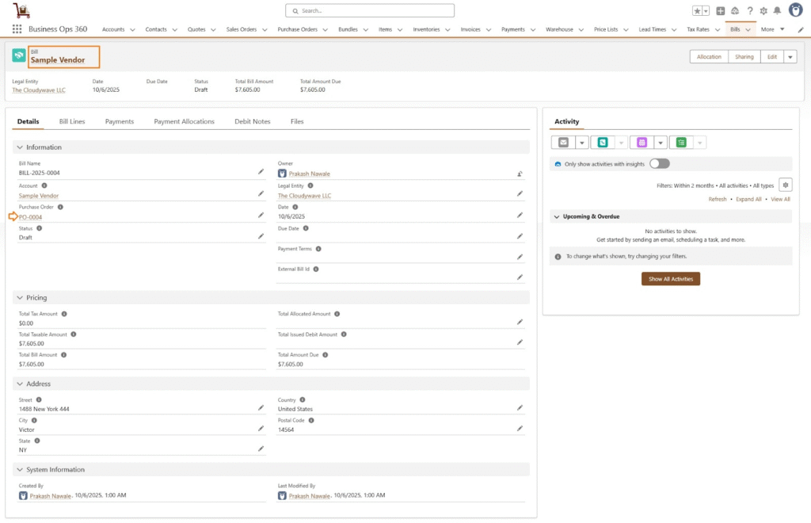Collapse the Information section
Screen dimensions: 811x523
click(x=20, y=147)
